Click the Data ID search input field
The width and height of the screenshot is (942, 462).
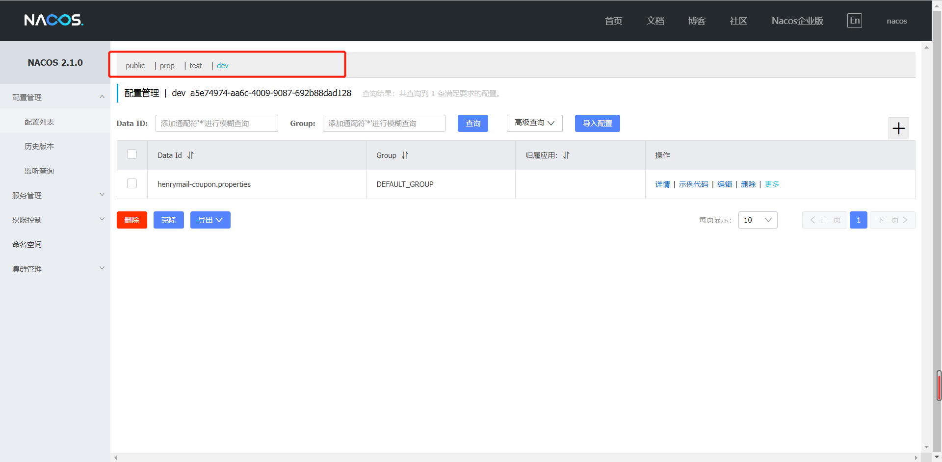pyautogui.click(x=216, y=124)
